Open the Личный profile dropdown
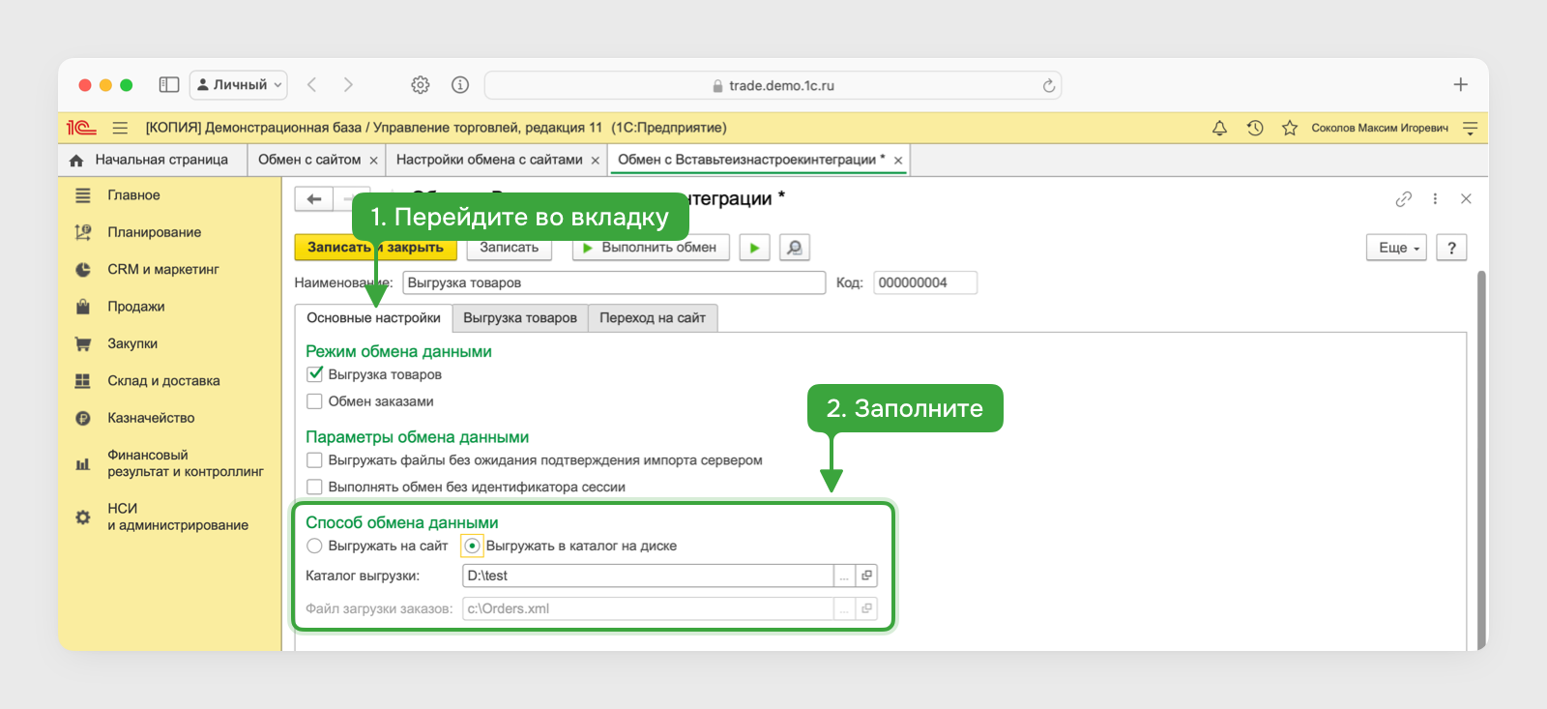 click(239, 85)
